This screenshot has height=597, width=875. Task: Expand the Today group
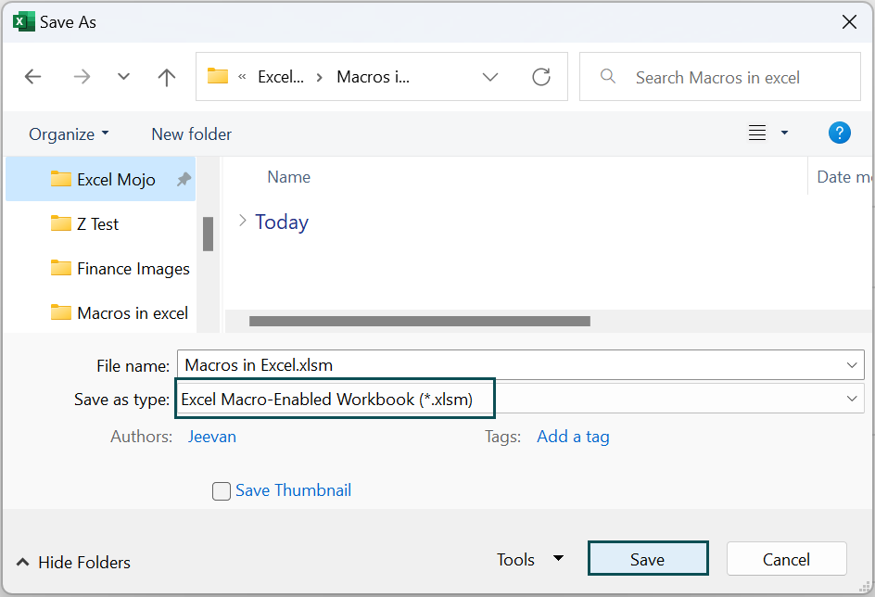coord(242,221)
